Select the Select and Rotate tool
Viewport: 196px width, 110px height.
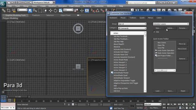click(55, 10)
